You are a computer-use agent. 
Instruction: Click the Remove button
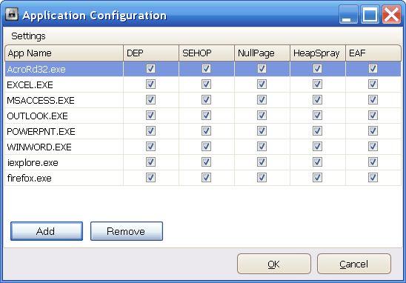[x=127, y=231]
